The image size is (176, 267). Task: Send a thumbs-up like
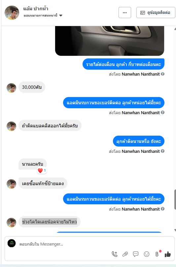pyautogui.click(x=168, y=254)
